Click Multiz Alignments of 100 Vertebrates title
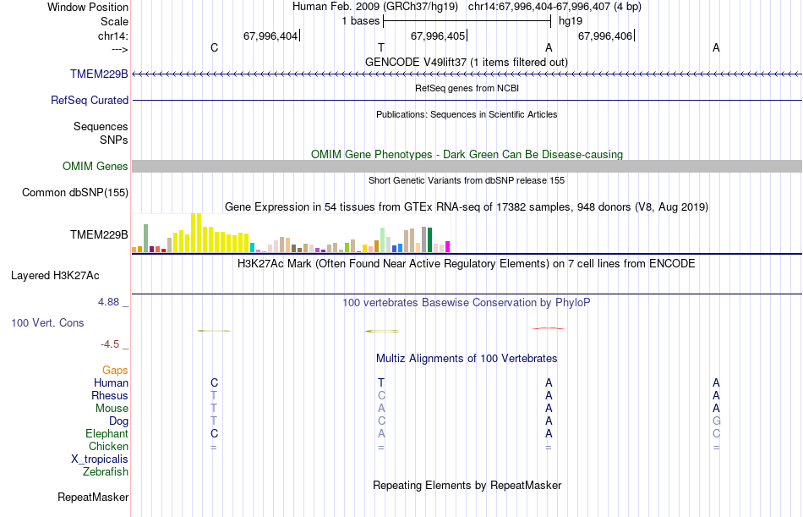This screenshot has width=803, height=517. click(x=467, y=359)
